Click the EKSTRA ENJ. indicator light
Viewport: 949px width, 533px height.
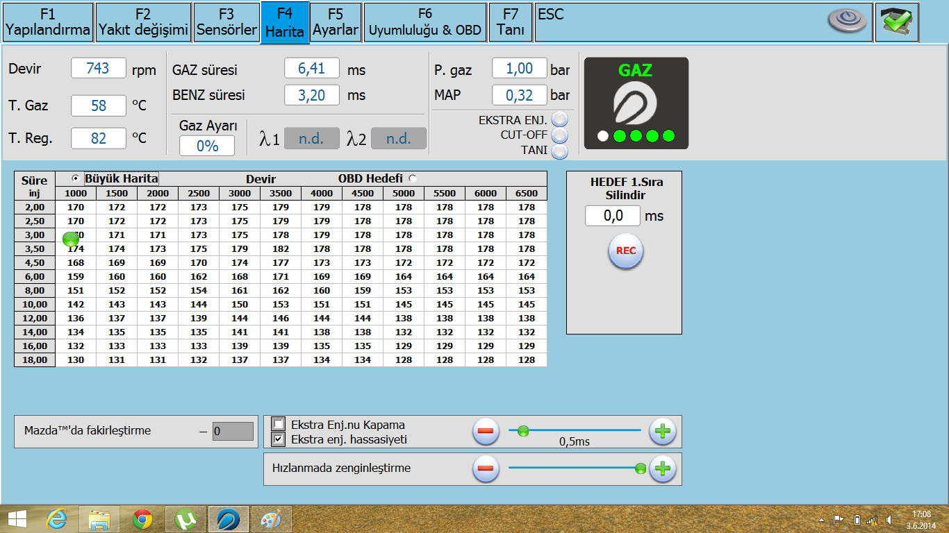[x=559, y=120]
